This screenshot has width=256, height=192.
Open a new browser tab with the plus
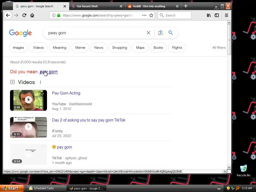point(186,6)
